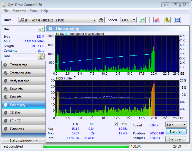Open the Help menu
This screenshot has height=151, width=192.
[x=44, y=11]
